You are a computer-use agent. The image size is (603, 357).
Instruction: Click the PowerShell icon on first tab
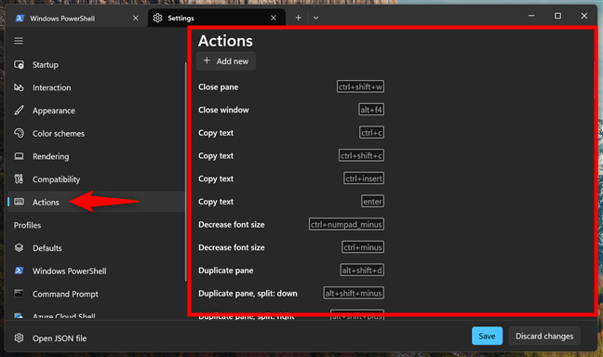[x=20, y=18]
